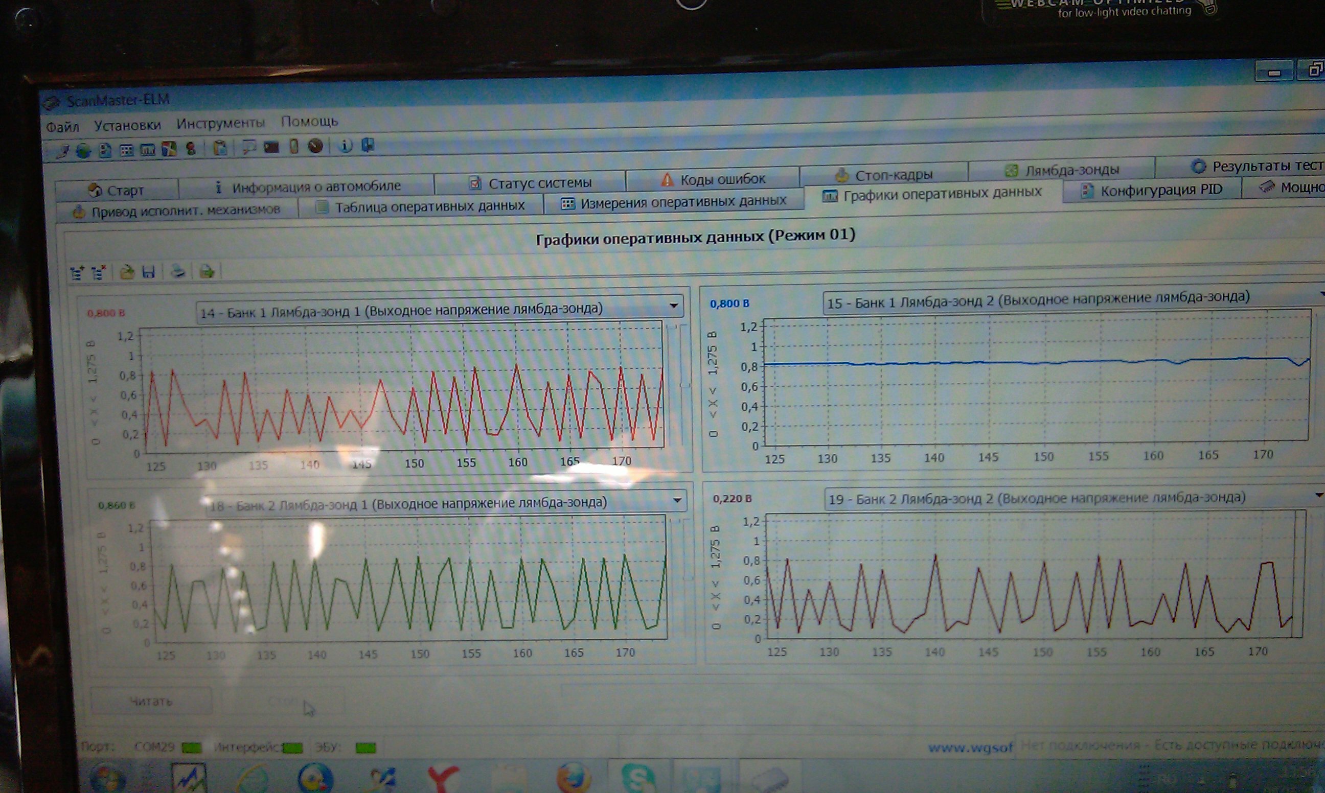Switch to the Коды ошибок tab
This screenshot has height=793, width=1325.
click(713, 179)
